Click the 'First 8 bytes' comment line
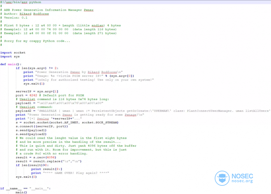The image size is (271, 194). coord(60,25)
